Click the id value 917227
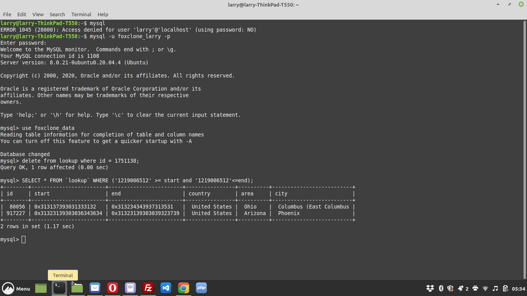The height and width of the screenshot is (296, 527). click(16, 213)
